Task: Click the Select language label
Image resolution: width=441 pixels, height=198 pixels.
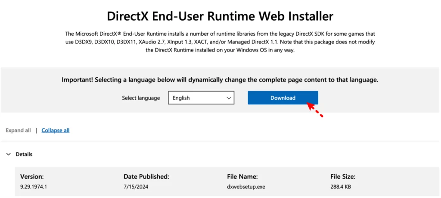Action: (141, 98)
